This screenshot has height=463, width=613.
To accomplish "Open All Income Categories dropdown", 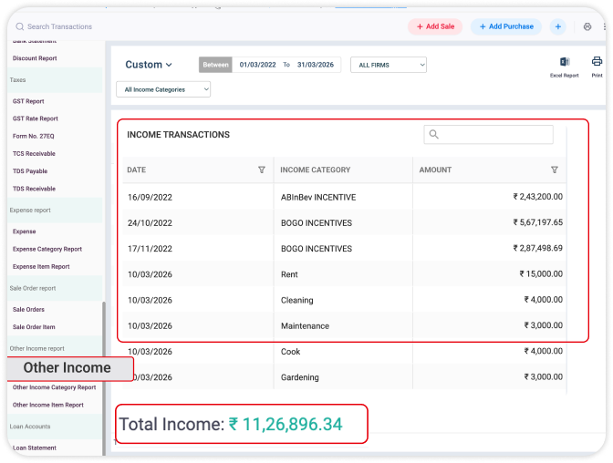I will click(x=163, y=89).
